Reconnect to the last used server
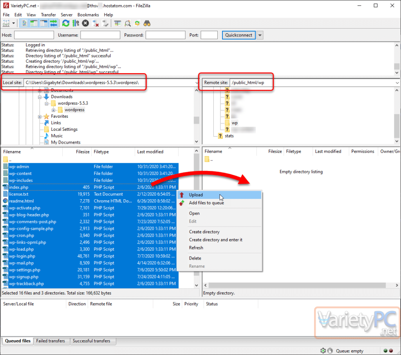Screen dimensions: 401x355 [x=105, y=23]
